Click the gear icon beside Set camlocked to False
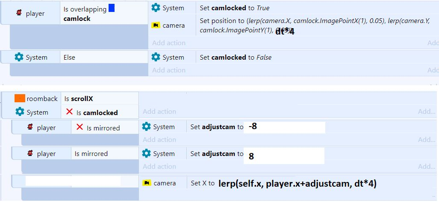Viewport: 439px width, 202px height. click(x=156, y=57)
